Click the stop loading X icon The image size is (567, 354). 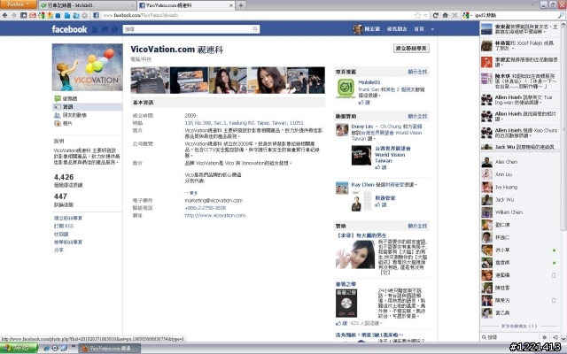pos(454,15)
